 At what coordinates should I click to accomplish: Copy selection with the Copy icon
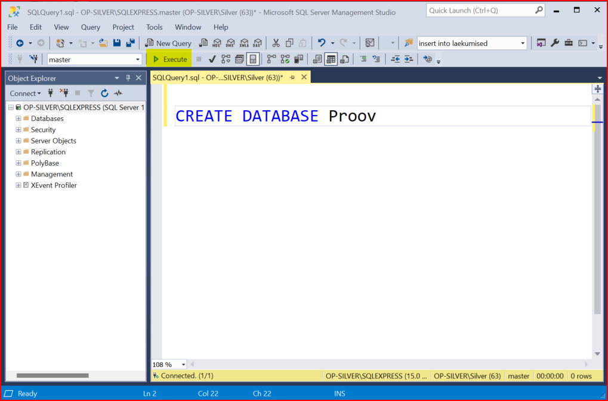tap(289, 43)
